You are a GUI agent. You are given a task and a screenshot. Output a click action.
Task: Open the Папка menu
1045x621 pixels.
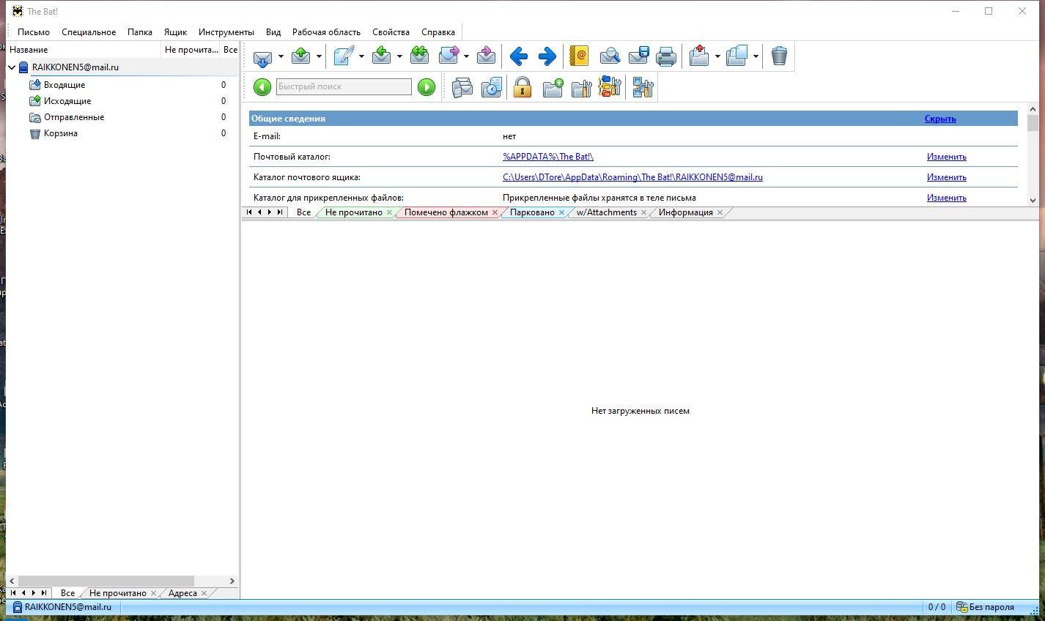(140, 32)
